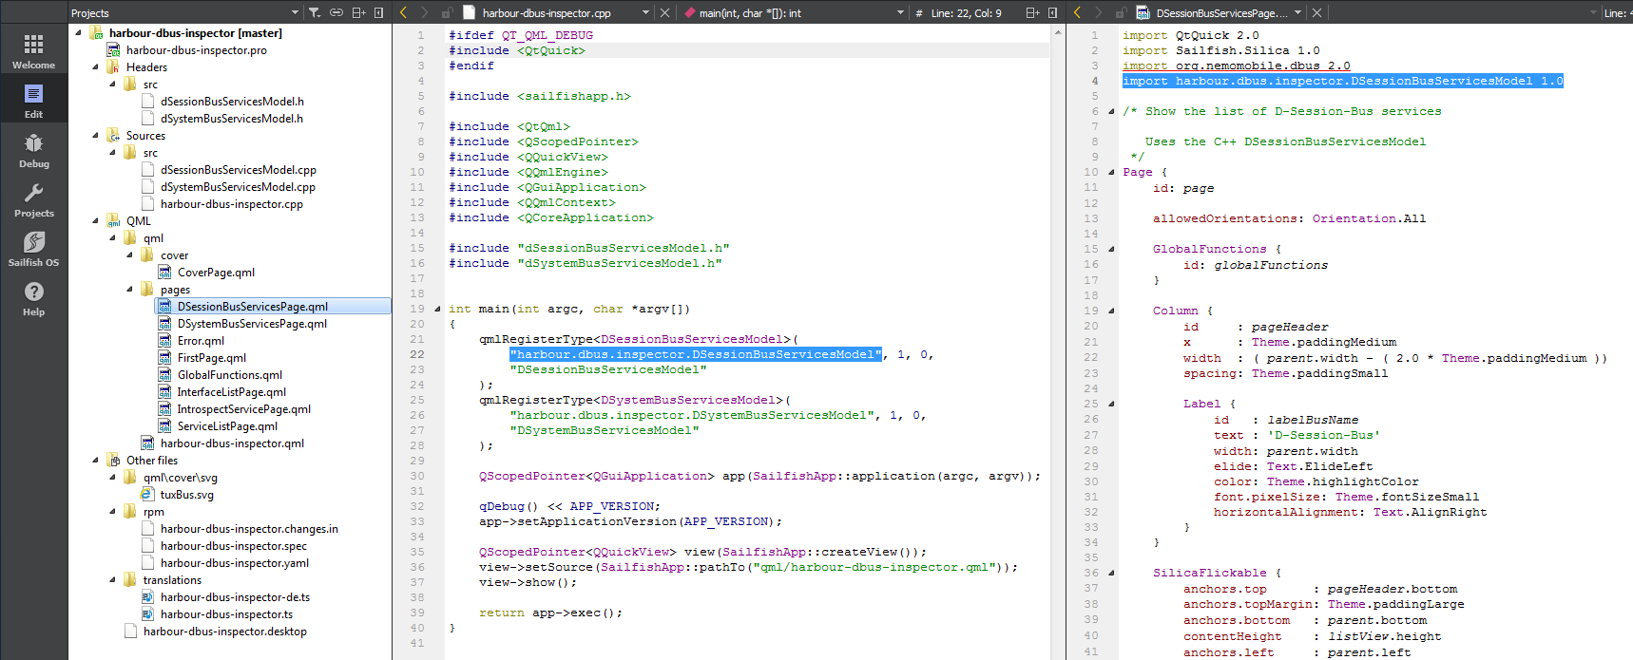The width and height of the screenshot is (1633, 660).
Task: Select GlobalFunctions.qml in the tree
Action: [229, 374]
